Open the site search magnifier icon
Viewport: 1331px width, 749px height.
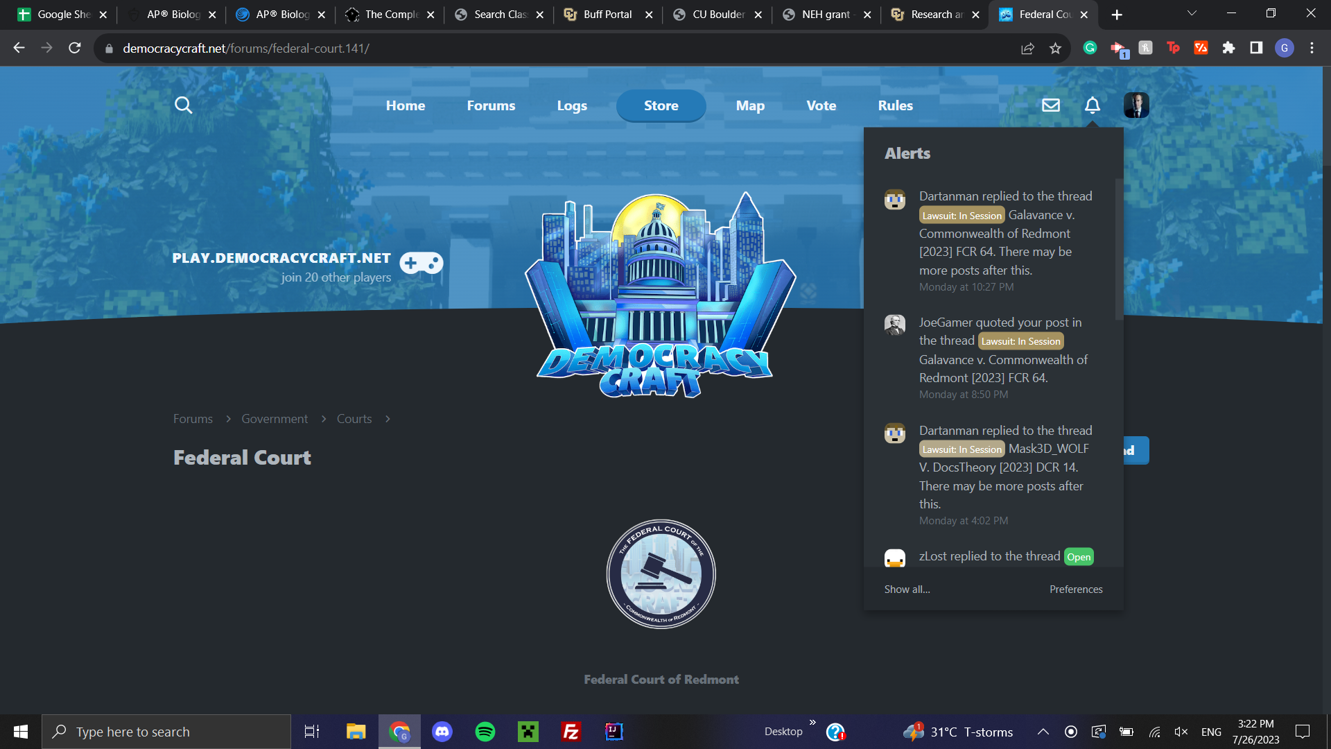183,105
